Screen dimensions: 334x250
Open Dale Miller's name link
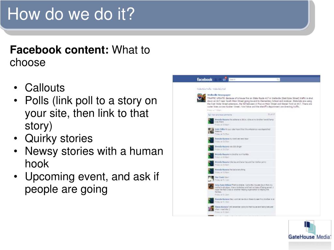click(x=220, y=129)
